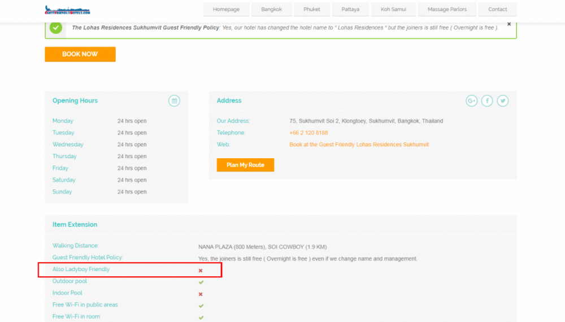Select the Thursday label
This screenshot has width=565, height=322.
[x=64, y=156]
